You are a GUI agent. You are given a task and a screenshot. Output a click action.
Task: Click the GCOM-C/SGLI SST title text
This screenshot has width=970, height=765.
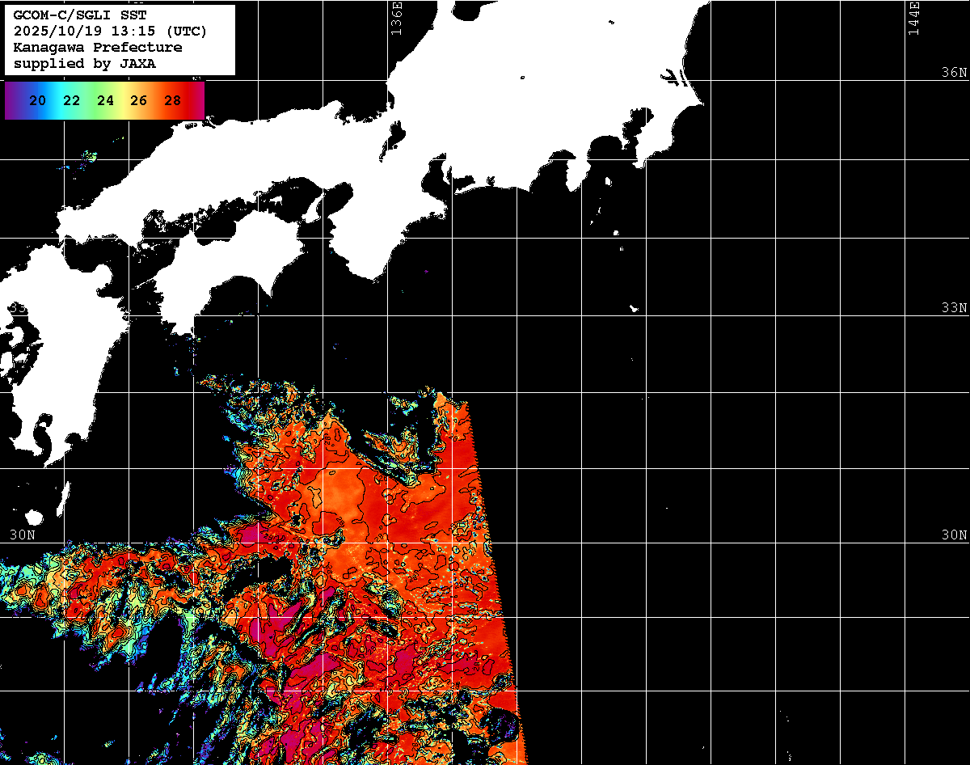click(67, 15)
